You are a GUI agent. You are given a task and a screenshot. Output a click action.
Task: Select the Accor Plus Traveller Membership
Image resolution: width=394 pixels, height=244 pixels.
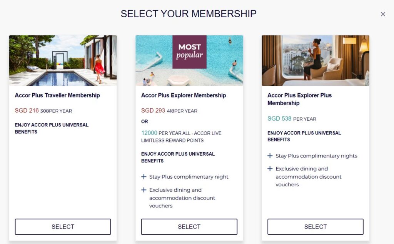pyautogui.click(x=62, y=226)
